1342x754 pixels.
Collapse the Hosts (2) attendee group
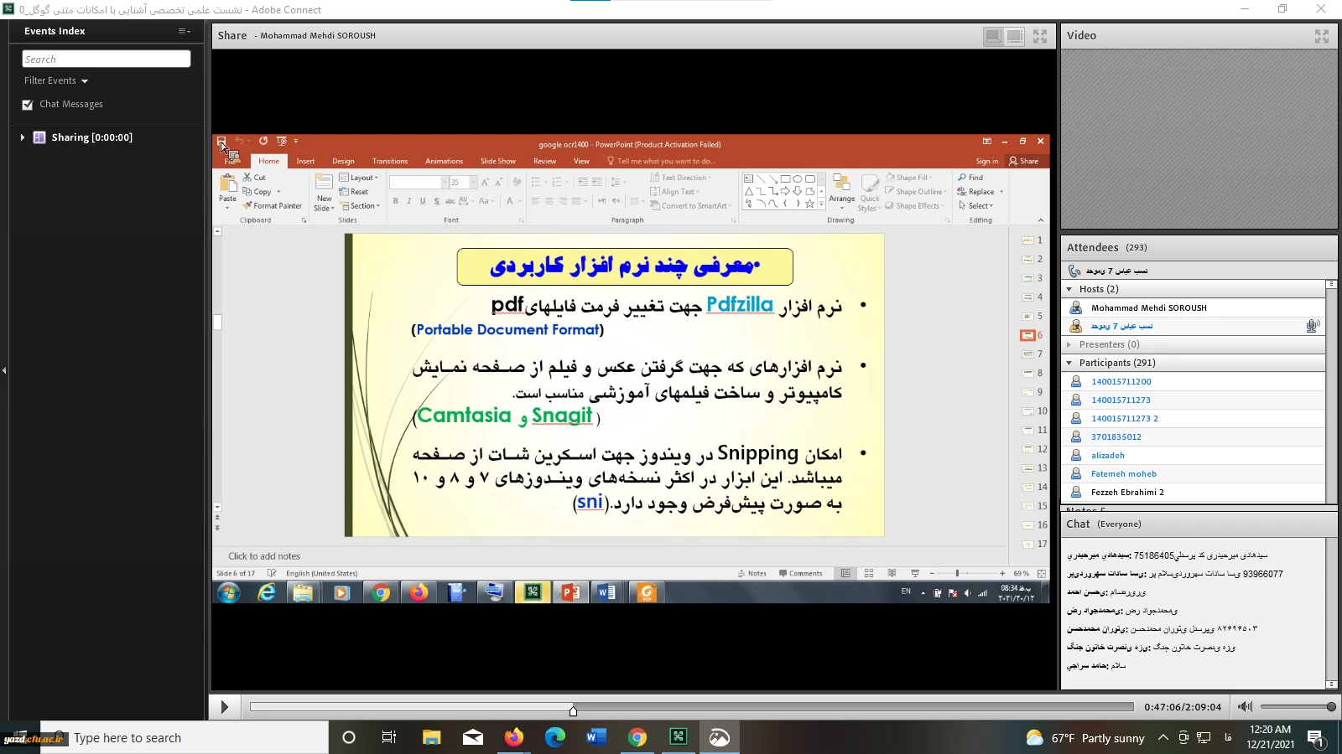1069,289
